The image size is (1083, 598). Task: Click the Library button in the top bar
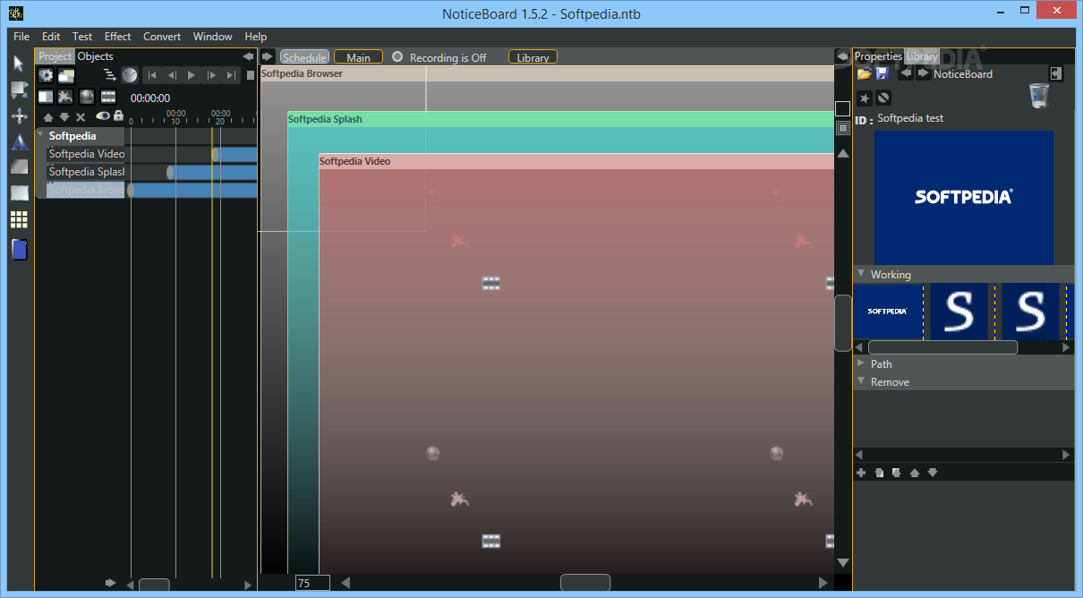click(533, 57)
